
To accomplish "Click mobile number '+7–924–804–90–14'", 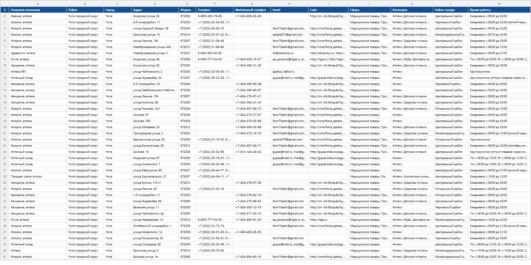I will pos(252,257).
